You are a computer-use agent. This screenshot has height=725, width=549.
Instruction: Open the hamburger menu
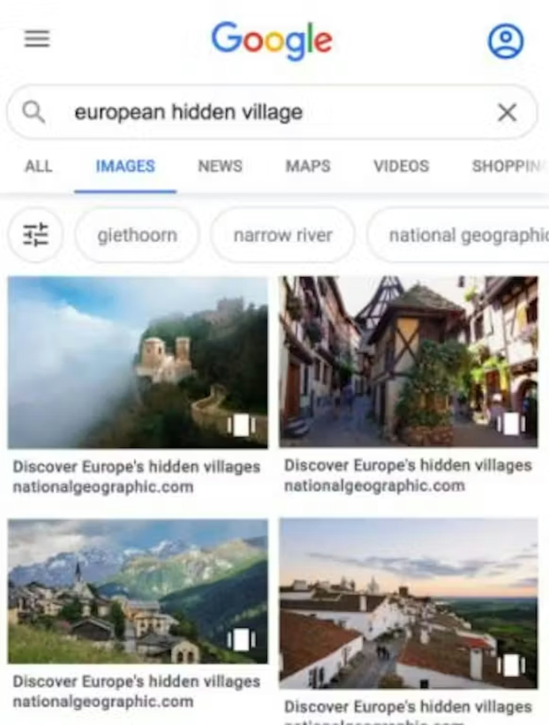(x=37, y=39)
